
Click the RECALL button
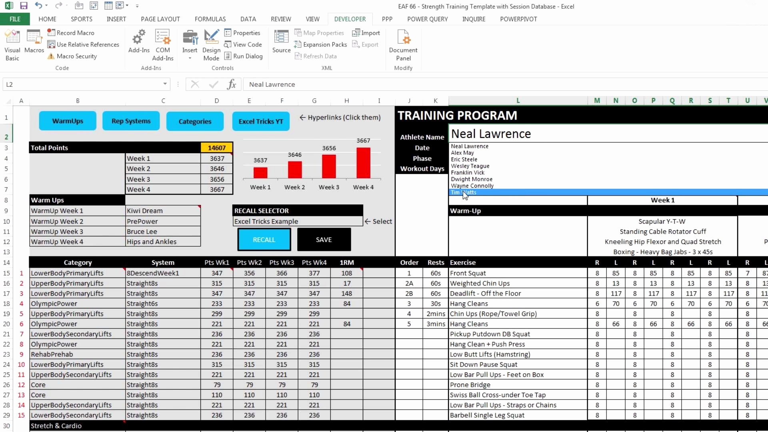[x=263, y=239]
